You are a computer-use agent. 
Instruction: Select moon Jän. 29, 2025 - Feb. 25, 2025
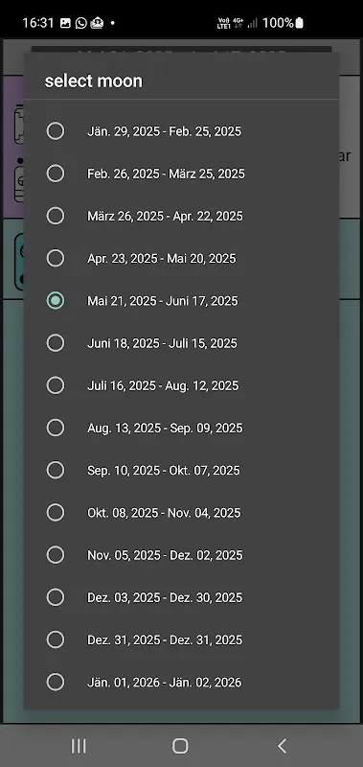pos(181,131)
